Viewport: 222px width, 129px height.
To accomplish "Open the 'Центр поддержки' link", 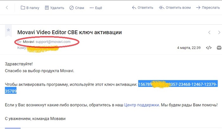I will (x=141, y=105).
